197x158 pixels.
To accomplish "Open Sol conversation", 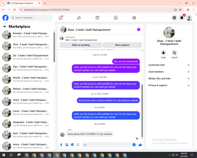I will [27, 57].
